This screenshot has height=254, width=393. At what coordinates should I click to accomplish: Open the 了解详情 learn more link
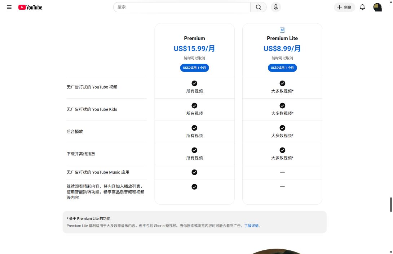(251, 226)
